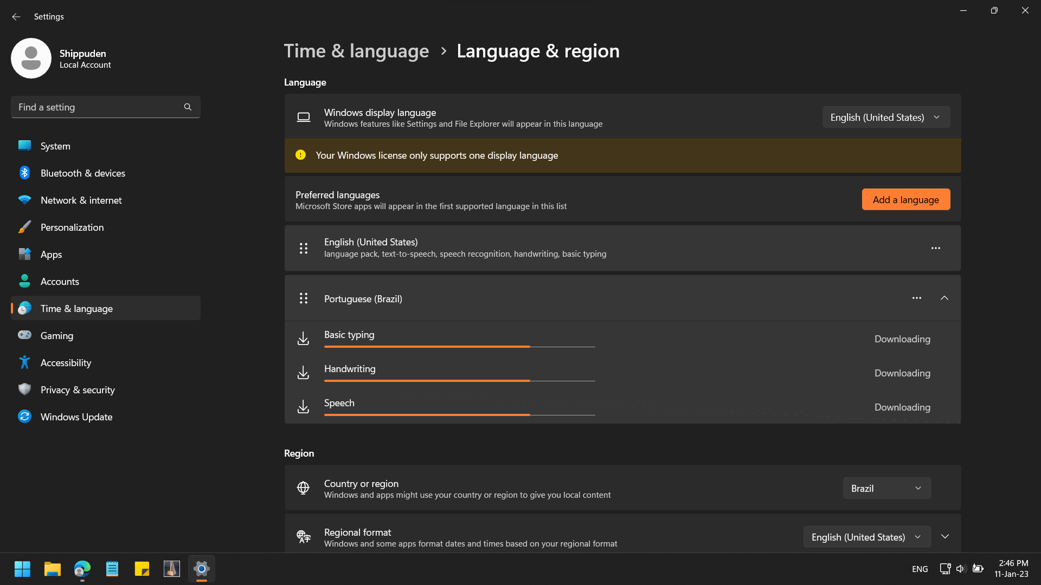The image size is (1041, 585).
Task: Click the volume icon in the system tray
Action: (x=961, y=569)
